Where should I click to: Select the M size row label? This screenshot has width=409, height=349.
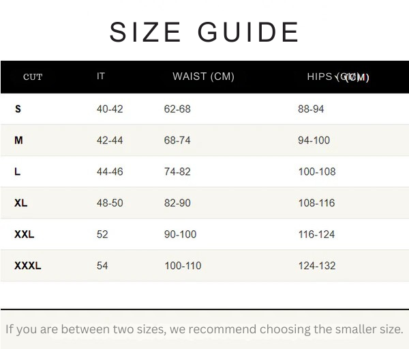tap(18, 141)
